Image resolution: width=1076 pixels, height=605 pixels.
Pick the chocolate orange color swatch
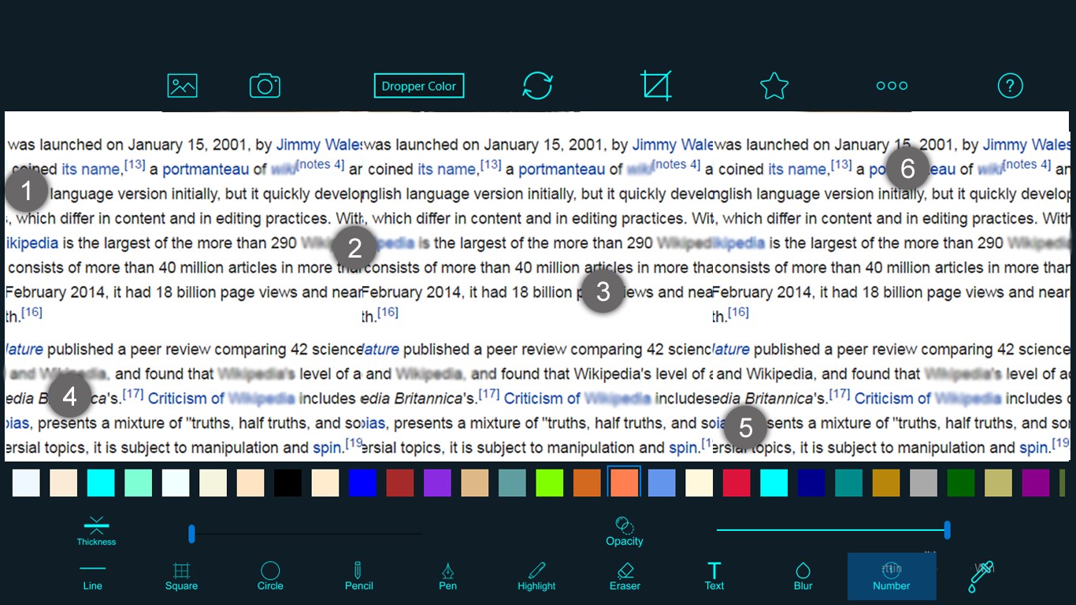(x=587, y=483)
